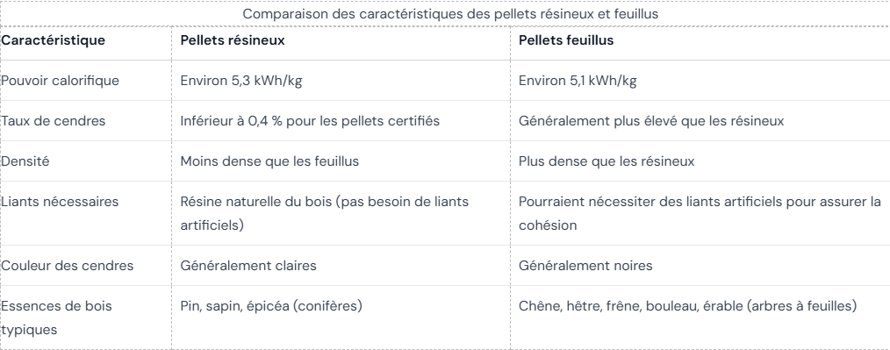Select the Caractéristique column header

(x=86, y=41)
